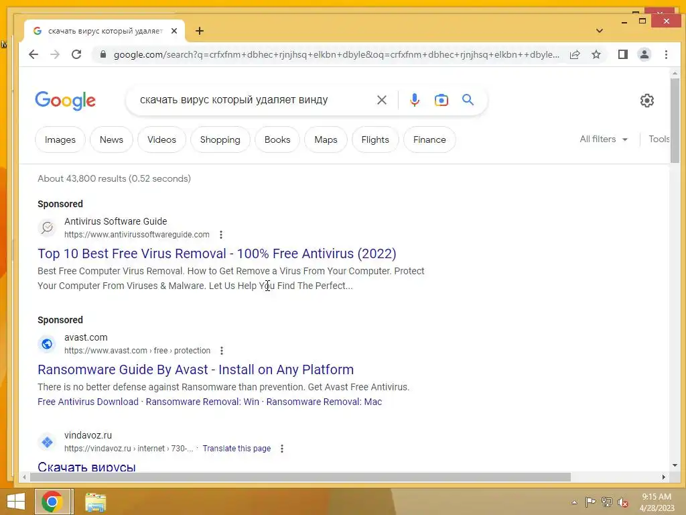Open the network tray icon
The image size is (686, 515).
coord(607,502)
